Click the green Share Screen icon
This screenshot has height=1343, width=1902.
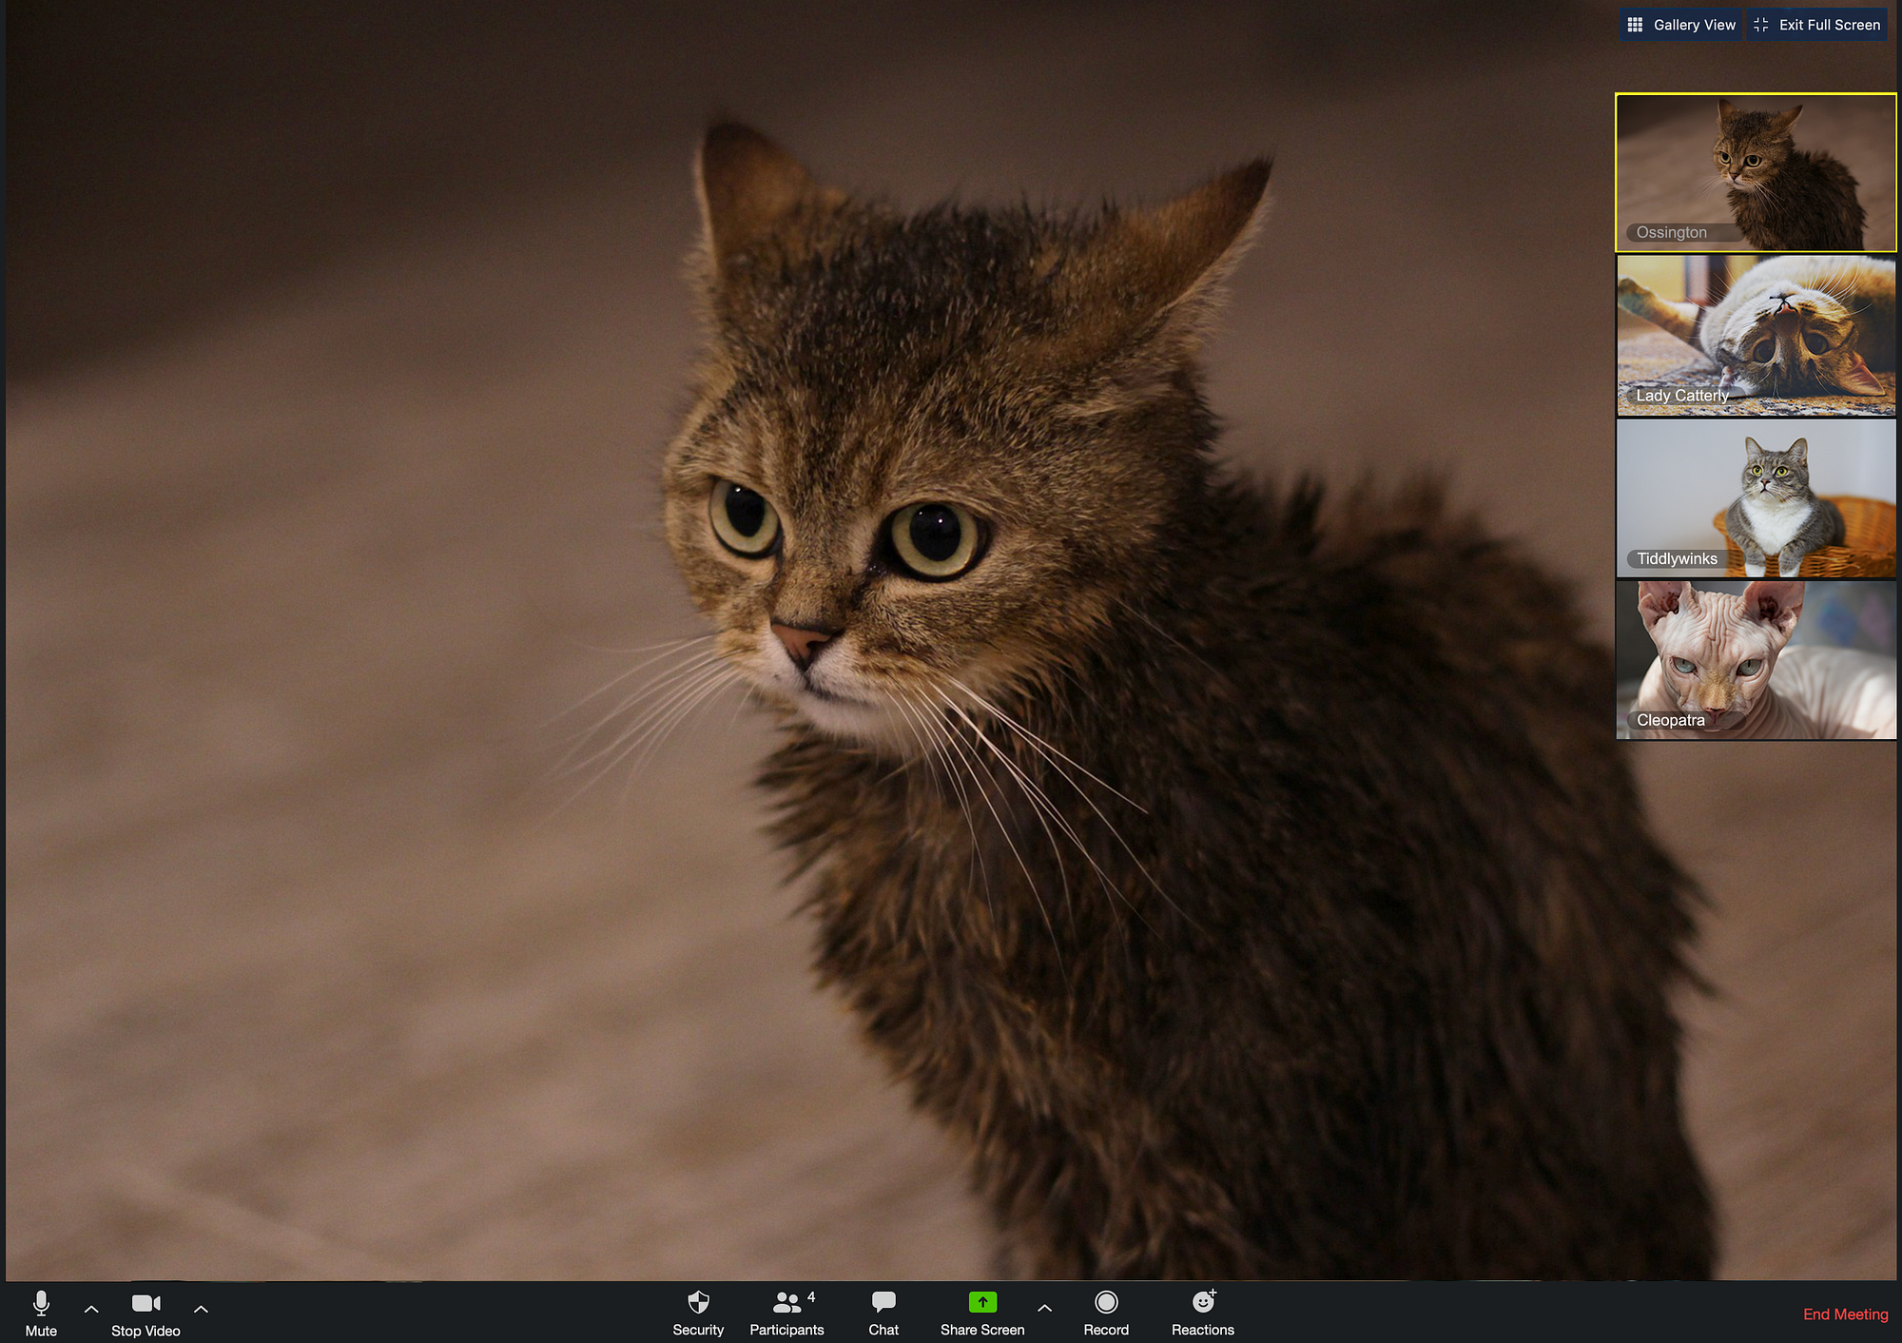point(982,1302)
